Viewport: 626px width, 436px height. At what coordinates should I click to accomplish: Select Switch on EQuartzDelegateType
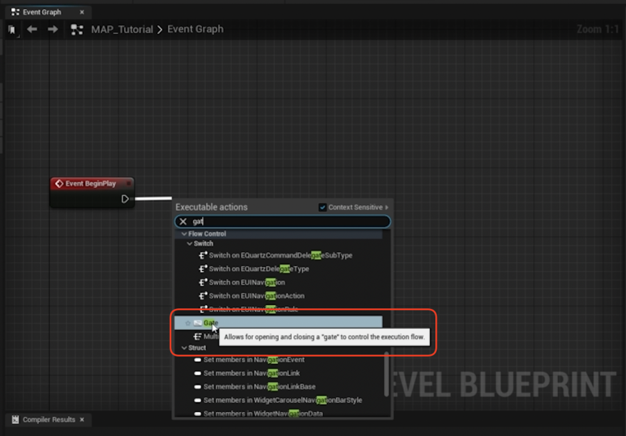click(x=259, y=269)
